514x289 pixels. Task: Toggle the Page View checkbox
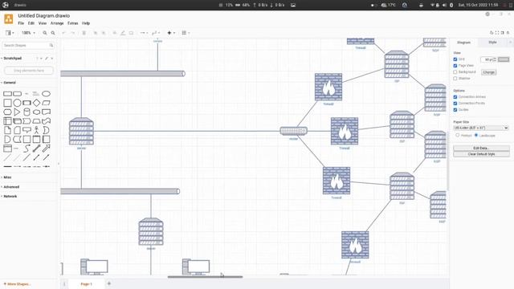455,66
